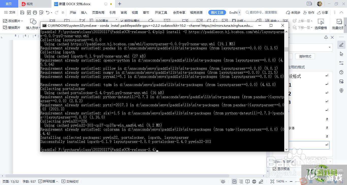Switch to web layout view icon
The width and height of the screenshot is (347, 185).
[x=254, y=181]
